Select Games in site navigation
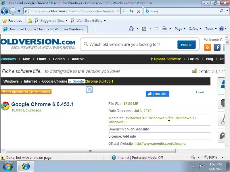The height and width of the screenshot is (172, 230). 59,59
